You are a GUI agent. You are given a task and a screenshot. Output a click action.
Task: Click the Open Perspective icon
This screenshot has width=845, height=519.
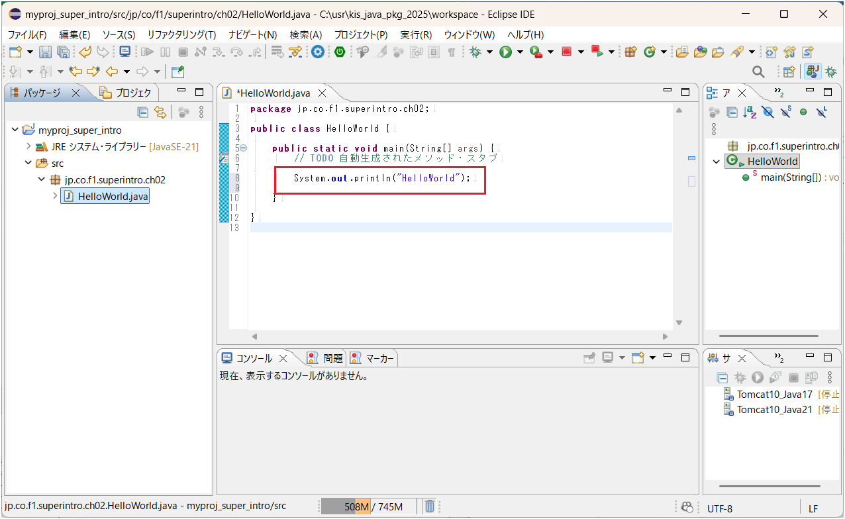(789, 71)
